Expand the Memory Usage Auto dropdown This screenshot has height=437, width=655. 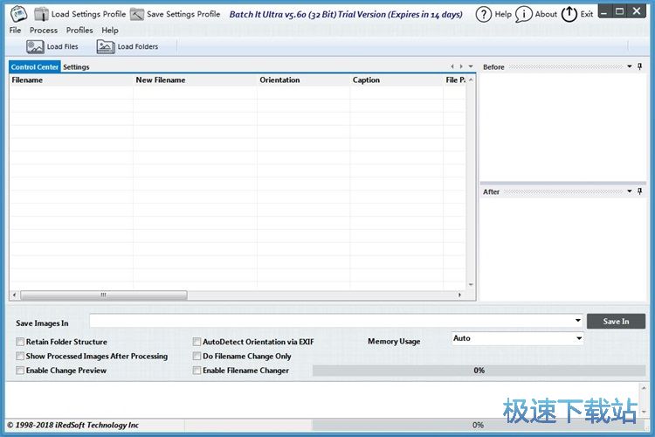578,338
